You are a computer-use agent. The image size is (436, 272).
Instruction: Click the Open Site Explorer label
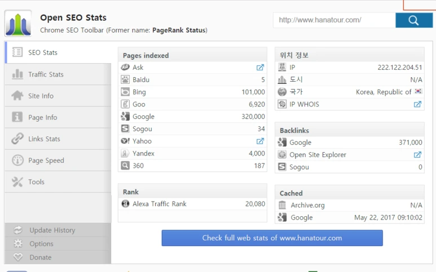point(318,155)
